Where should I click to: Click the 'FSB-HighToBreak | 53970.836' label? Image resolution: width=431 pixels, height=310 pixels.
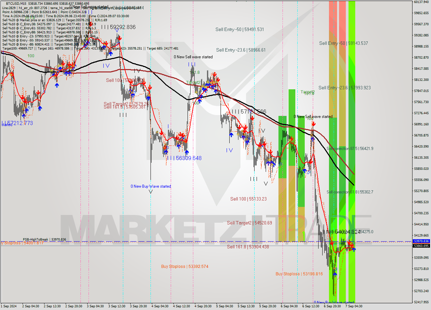44,240
